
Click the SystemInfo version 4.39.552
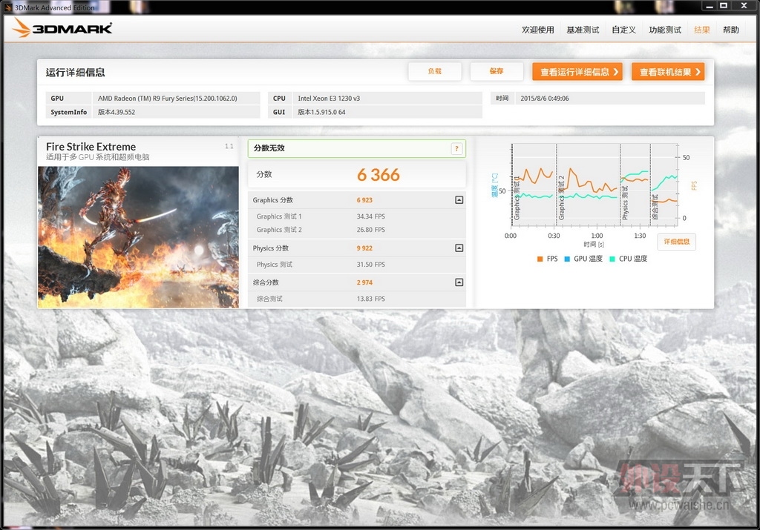[x=117, y=112]
